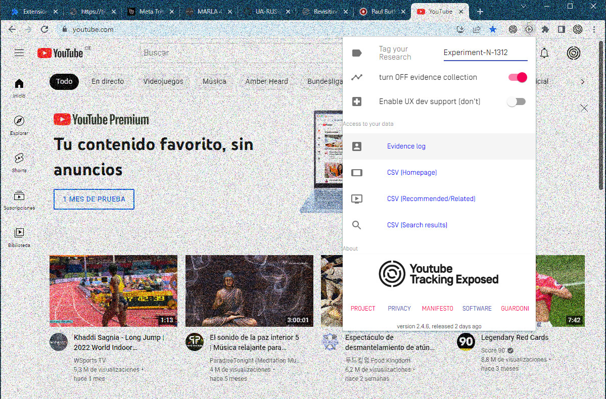Click the ParadiseTonight channel avatar

click(195, 342)
